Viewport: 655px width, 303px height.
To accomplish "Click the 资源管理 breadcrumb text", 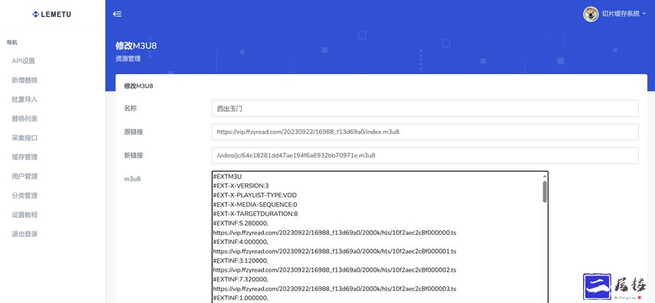I will 128,59.
